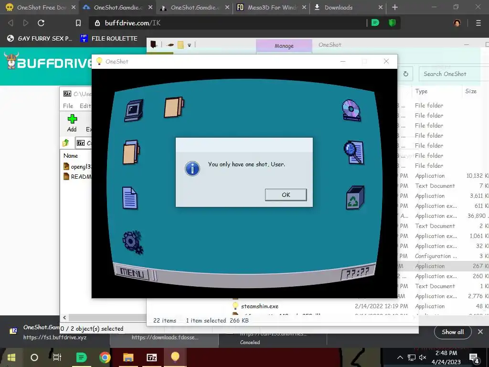Select steamshim.exe in File Explorer
This screenshot has height=367, width=489.
click(x=259, y=306)
